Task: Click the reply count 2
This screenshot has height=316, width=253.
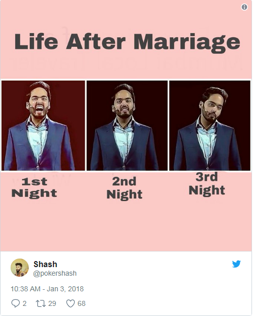Action: click(x=24, y=303)
